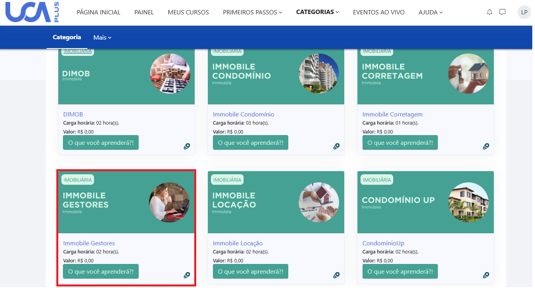This screenshot has height=288, width=535.
Task: Click the Immobile Gestores banner image
Action: (126, 202)
